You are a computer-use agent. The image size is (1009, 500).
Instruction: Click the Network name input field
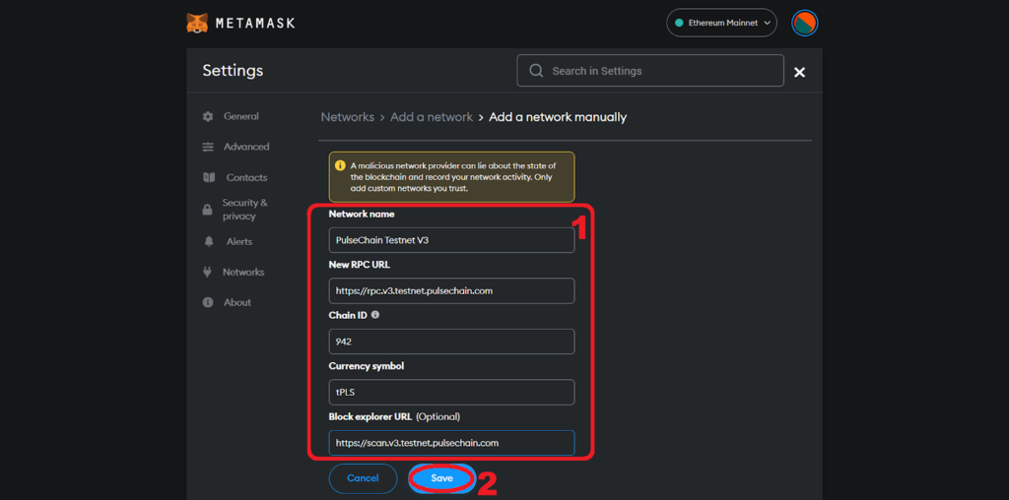pos(451,240)
